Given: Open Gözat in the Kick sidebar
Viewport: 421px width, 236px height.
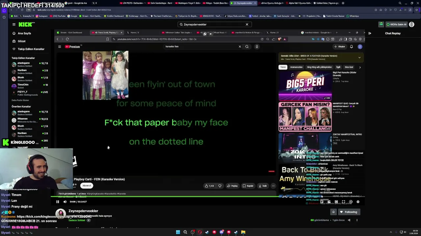Looking at the screenshot, I should [22, 41].
